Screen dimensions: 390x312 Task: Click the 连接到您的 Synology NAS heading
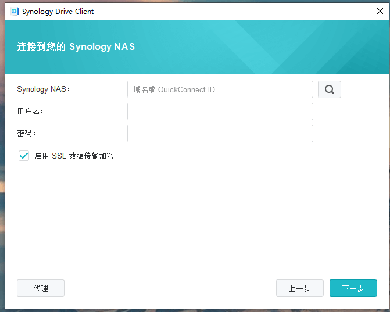pyautogui.click(x=76, y=47)
